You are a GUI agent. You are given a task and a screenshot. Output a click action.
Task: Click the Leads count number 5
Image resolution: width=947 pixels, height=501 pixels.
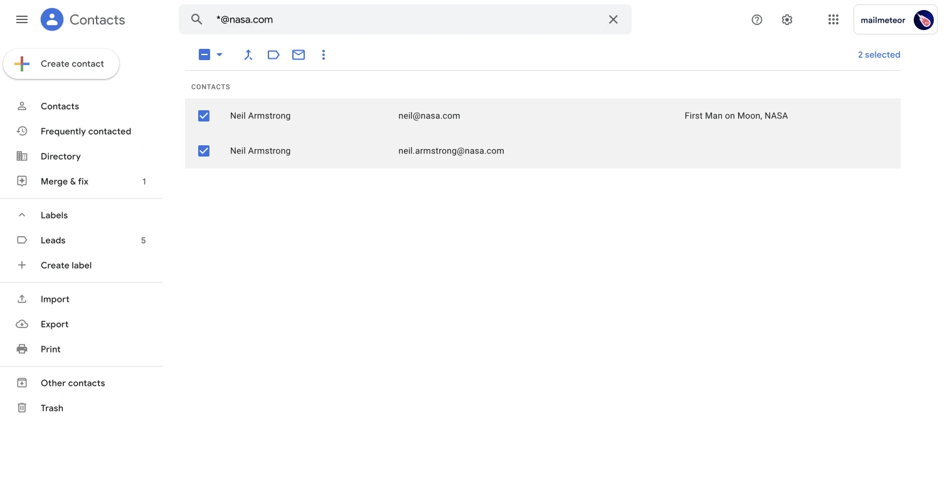click(144, 240)
